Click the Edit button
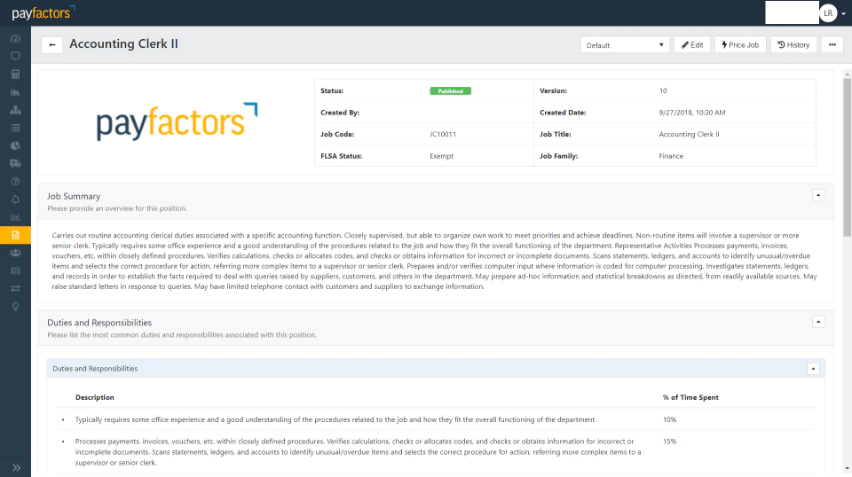 (x=692, y=45)
